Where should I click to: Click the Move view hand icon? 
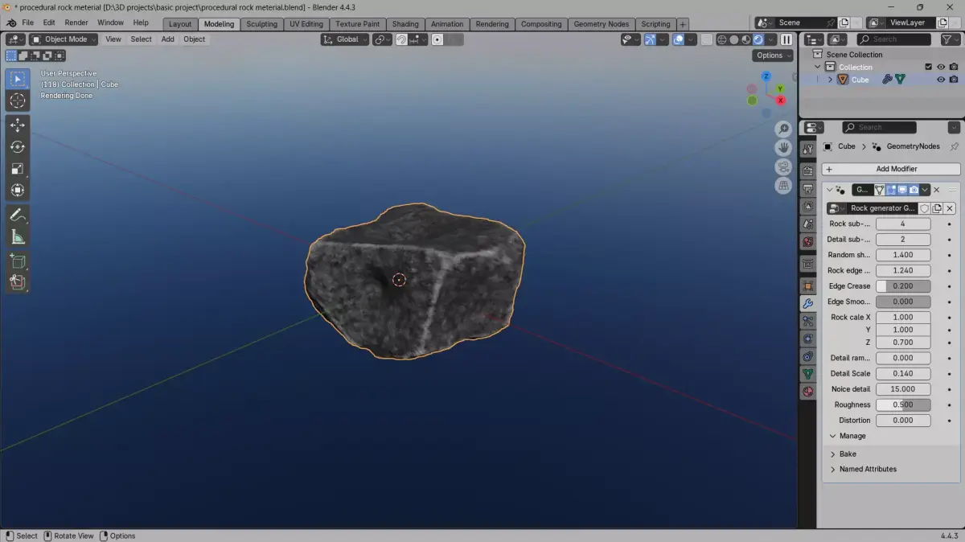783,148
